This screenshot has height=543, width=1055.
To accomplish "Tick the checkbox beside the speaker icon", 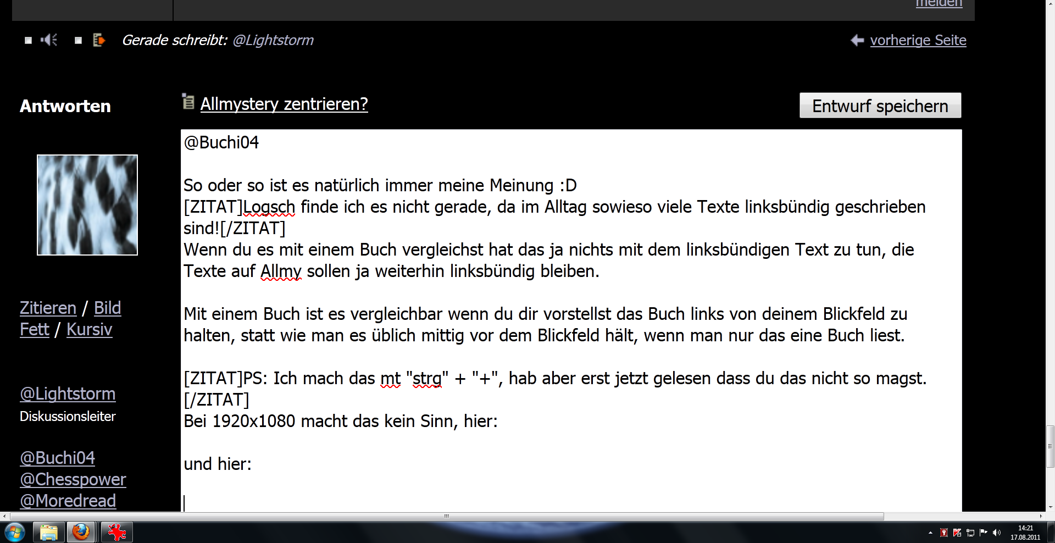I will 29,40.
